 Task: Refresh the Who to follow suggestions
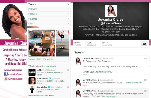[45, 66]
